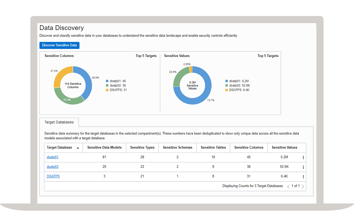Open the actions menu for DSATPS row

(303, 176)
